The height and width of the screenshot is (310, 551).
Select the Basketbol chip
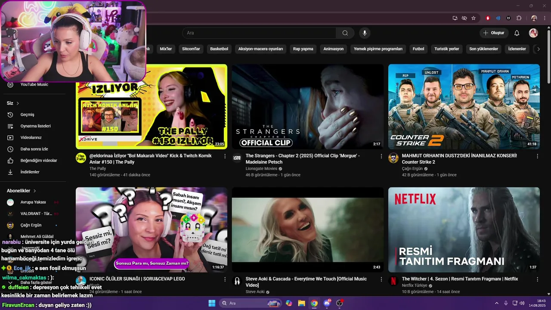click(219, 49)
